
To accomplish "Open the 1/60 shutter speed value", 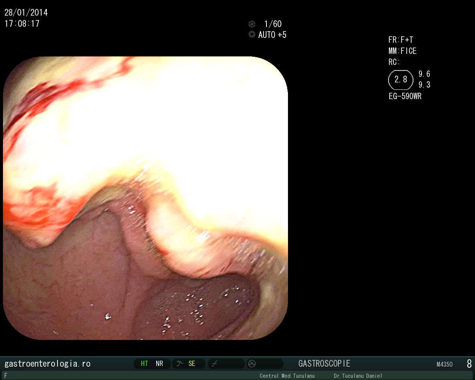I will pyautogui.click(x=273, y=24).
